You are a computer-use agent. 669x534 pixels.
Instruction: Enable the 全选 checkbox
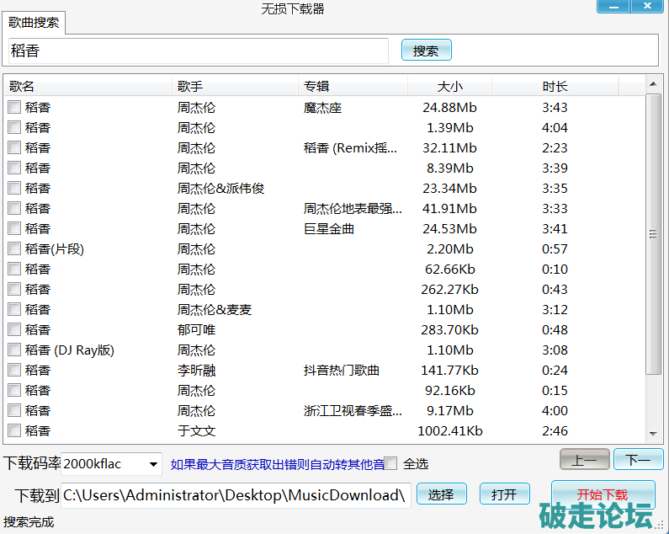391,463
